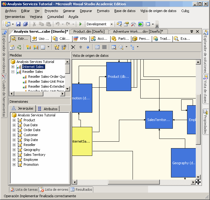Screen dimensions: 210x200
Task: Click the New Measure icon
Action: [28, 47]
